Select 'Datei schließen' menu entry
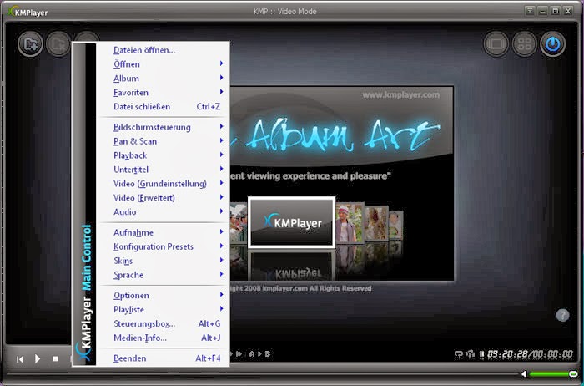 tap(164, 107)
